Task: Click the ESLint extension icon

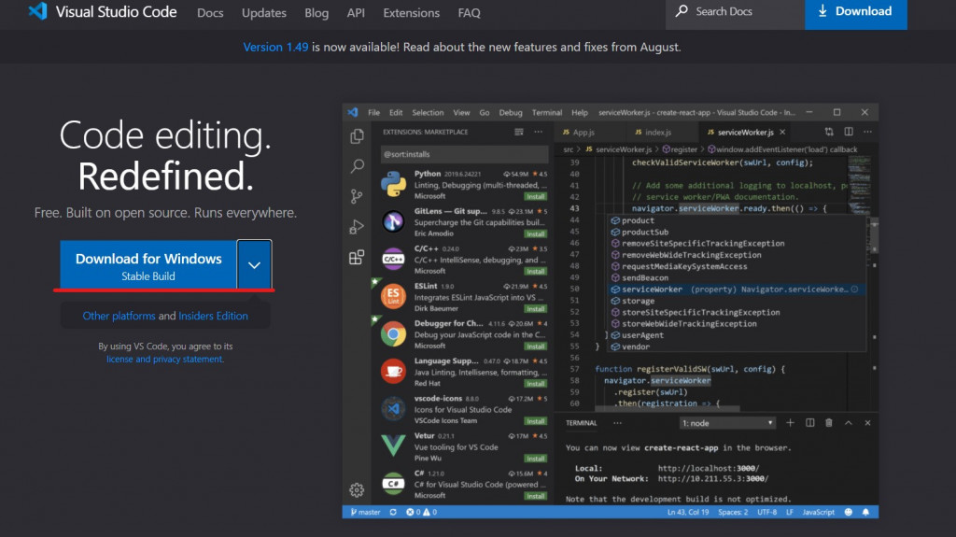Action: (x=393, y=296)
